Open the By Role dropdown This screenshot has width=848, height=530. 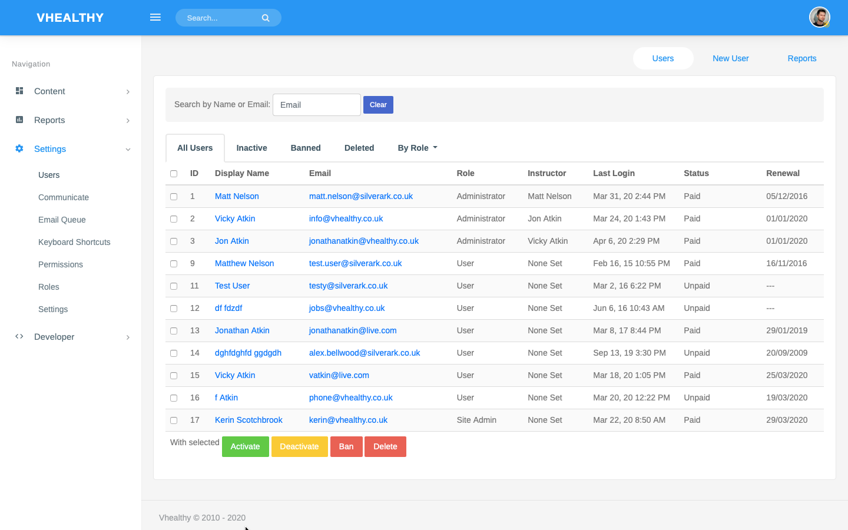click(x=418, y=148)
